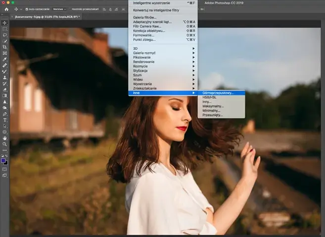The width and height of the screenshot is (325, 237).
Task: Select the Clone Stamp tool
Action: (x=4, y=78)
